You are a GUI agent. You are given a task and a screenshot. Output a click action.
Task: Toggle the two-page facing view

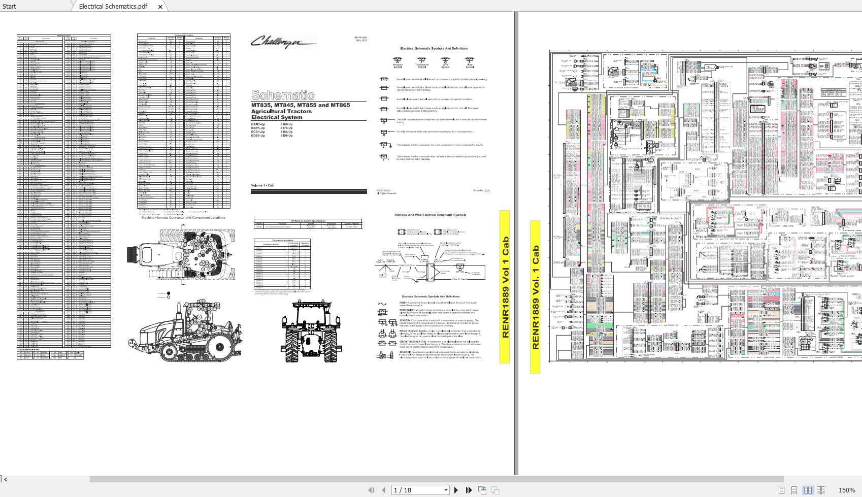click(807, 490)
